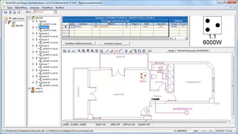Image resolution: width=238 pixels, height=134 pixels.
Task: Click the table's scroll-right arrow
Action: tap(186, 38)
